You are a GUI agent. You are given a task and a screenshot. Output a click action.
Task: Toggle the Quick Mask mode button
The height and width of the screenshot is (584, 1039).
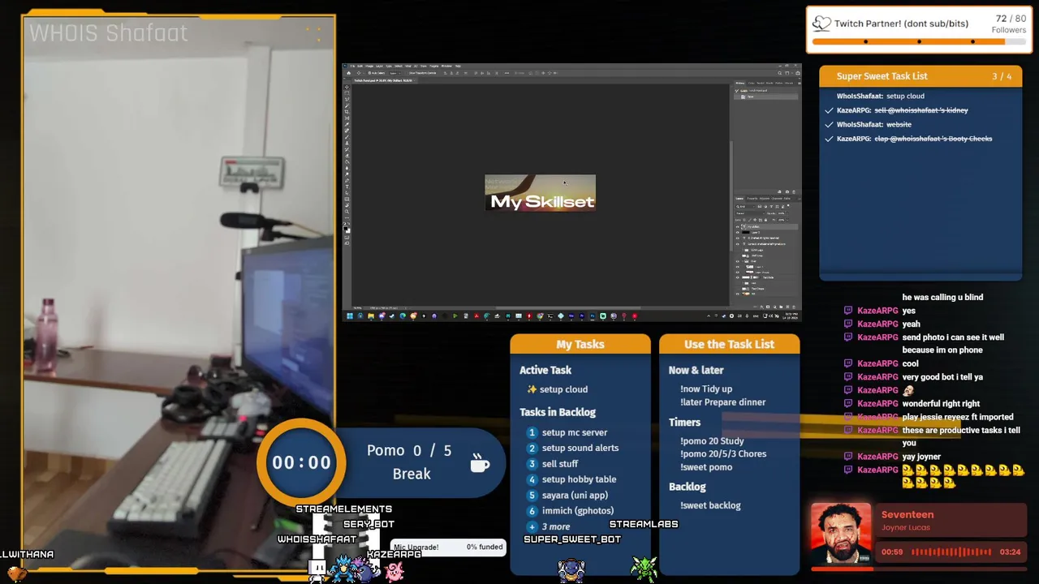tap(347, 238)
